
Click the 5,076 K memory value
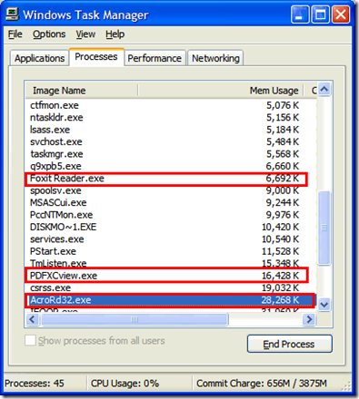tap(283, 105)
